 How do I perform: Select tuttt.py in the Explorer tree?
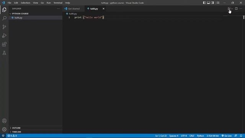(36, 18)
